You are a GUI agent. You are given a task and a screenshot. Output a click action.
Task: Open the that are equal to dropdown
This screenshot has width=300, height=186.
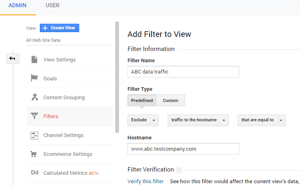(x=261, y=120)
